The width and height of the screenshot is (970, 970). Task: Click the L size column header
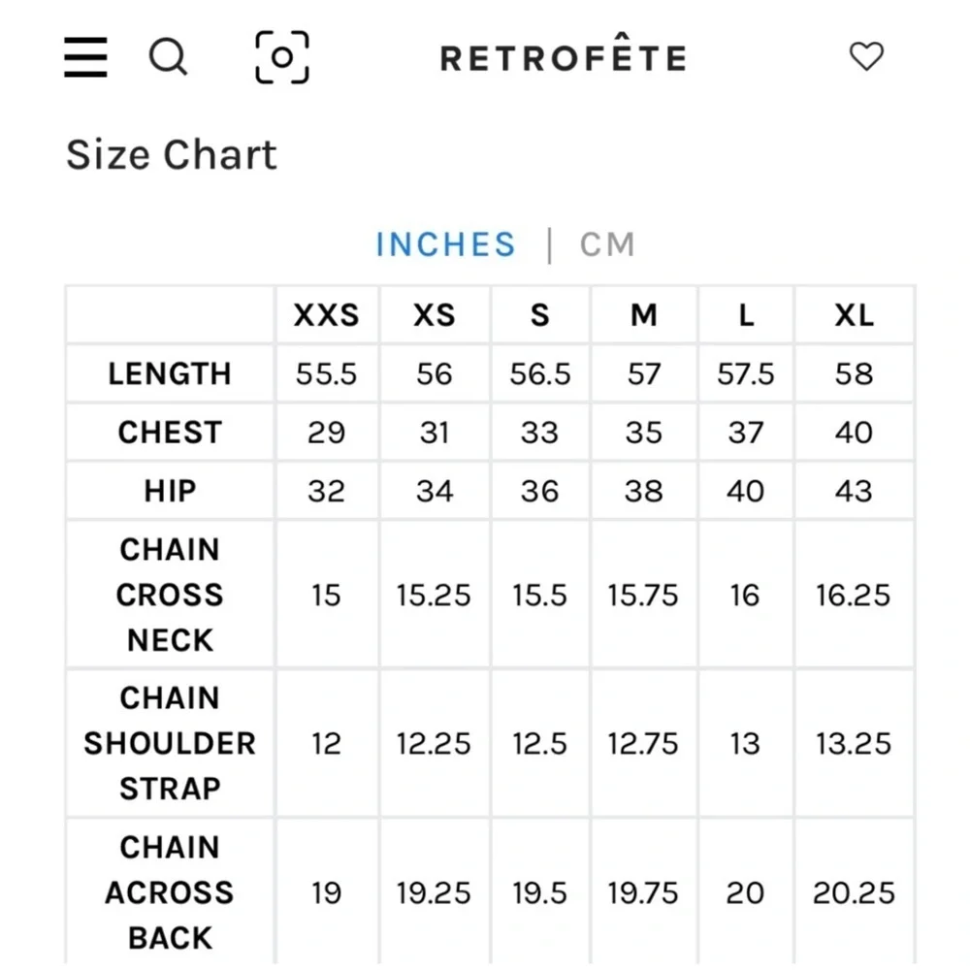(x=745, y=315)
